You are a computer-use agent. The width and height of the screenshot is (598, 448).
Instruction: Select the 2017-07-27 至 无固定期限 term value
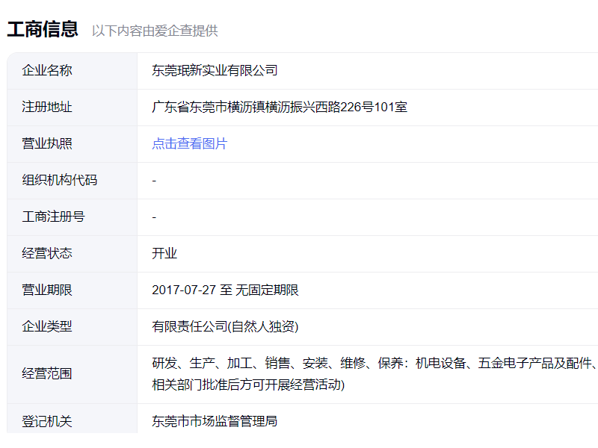coord(225,290)
